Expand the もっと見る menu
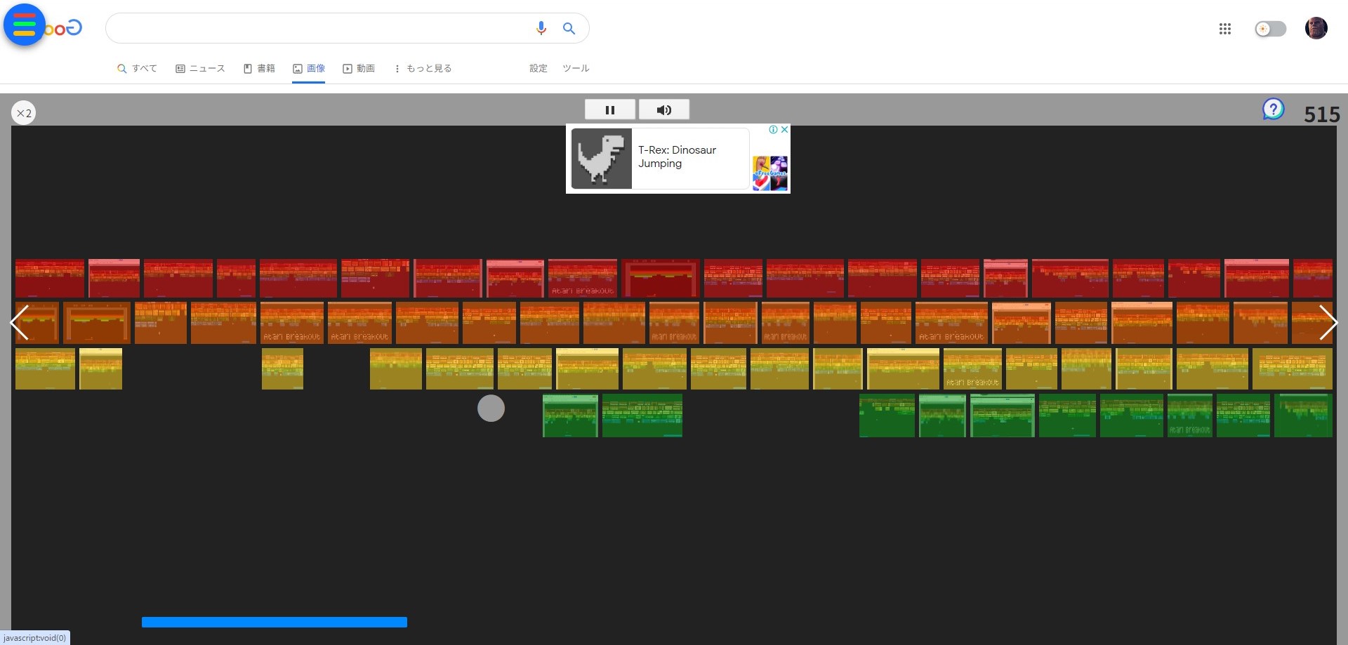This screenshot has width=1348, height=645. click(x=423, y=68)
